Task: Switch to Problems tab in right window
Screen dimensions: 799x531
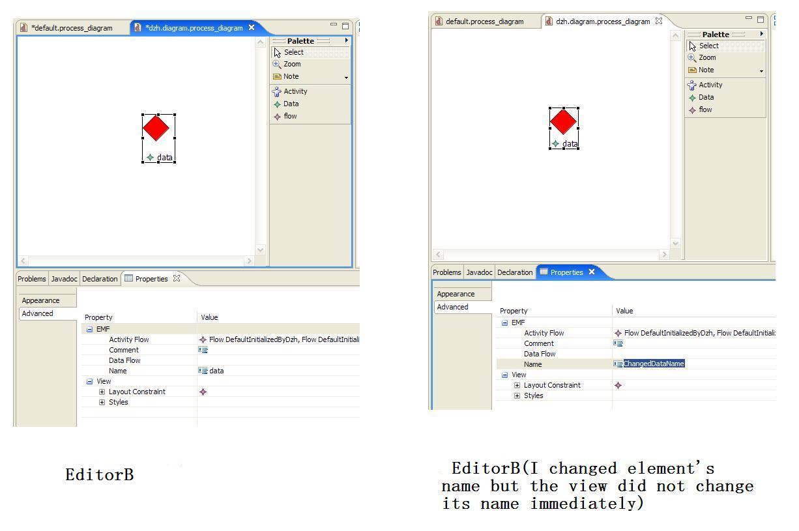Action: tap(447, 272)
